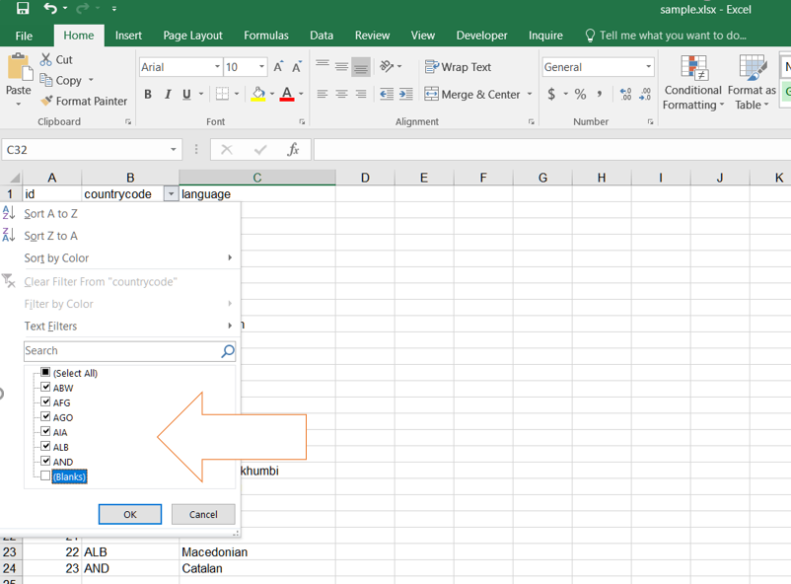This screenshot has height=584, width=791.
Task: Click Increase Font Size icon
Action: tap(279, 67)
